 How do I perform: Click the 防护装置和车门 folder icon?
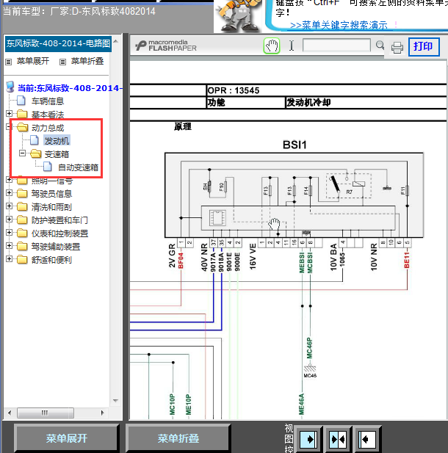click(22, 220)
